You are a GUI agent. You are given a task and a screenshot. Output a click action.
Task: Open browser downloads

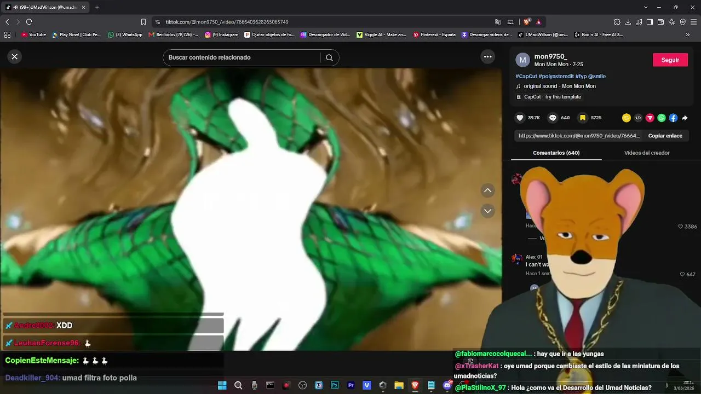click(x=628, y=22)
